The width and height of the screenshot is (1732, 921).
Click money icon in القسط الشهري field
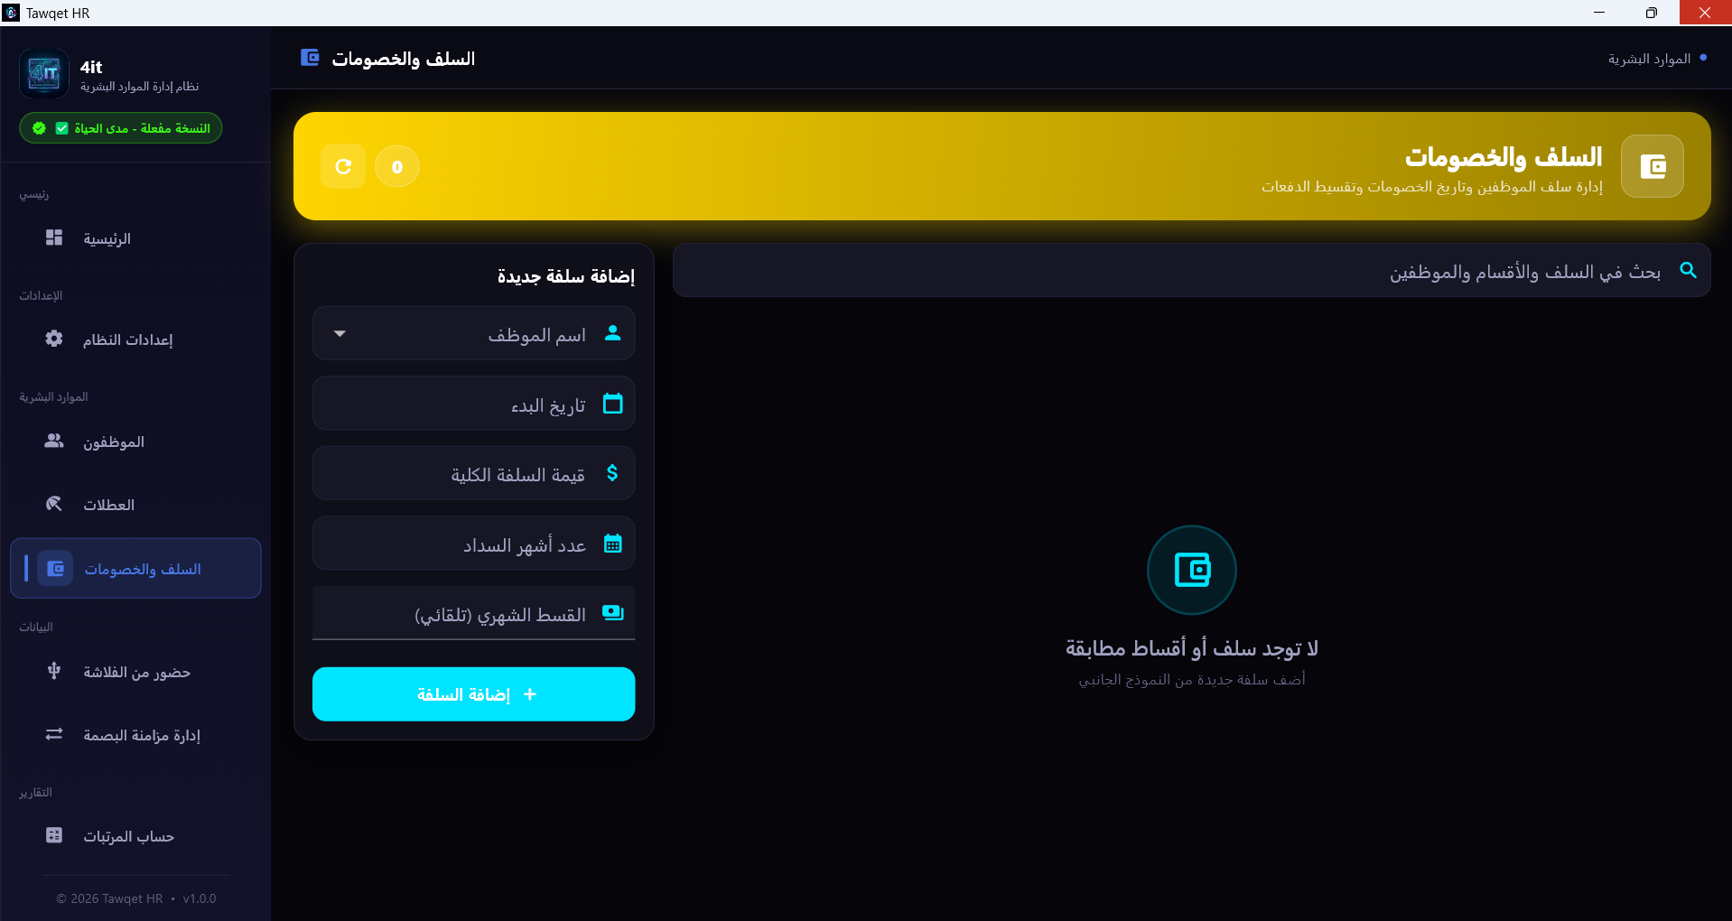(612, 613)
